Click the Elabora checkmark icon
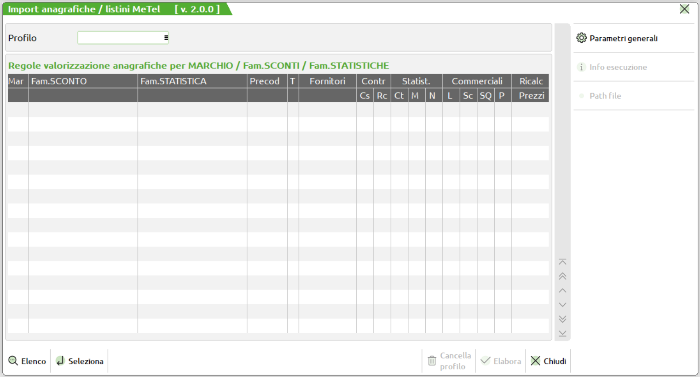The height and width of the screenshot is (377, 700). [x=485, y=361]
